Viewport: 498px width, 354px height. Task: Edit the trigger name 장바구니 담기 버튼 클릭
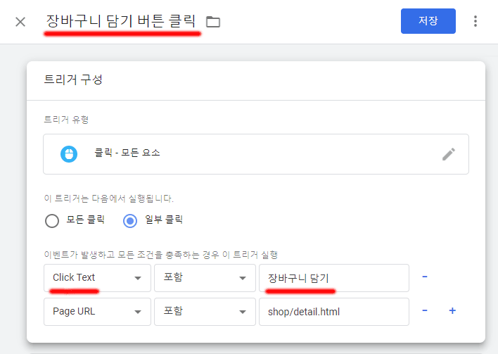point(121,21)
